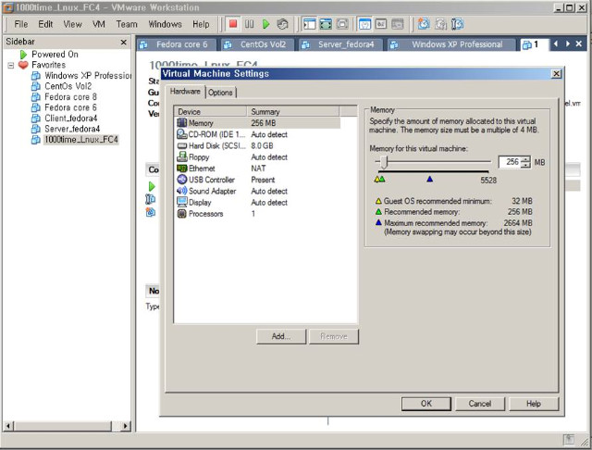The height and width of the screenshot is (450, 592).
Task: Click the sidebar scroll right arrow
Action: [x=126, y=426]
